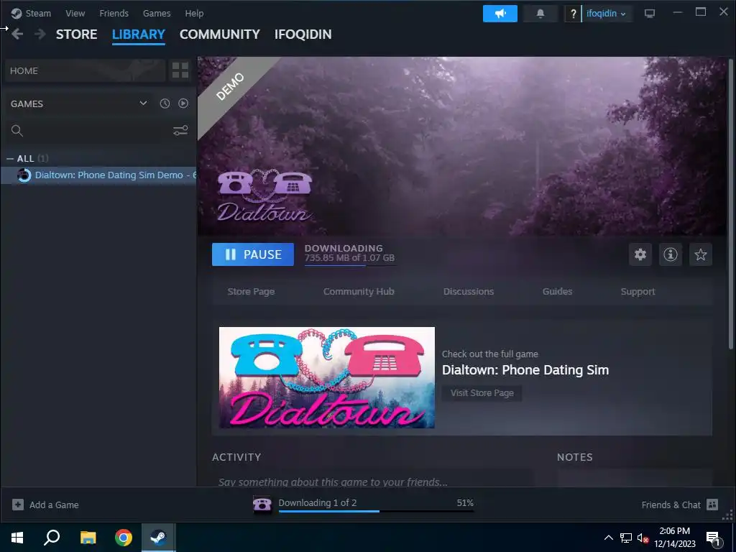Open the Store Page link
The height and width of the screenshot is (552, 736).
pyautogui.click(x=251, y=292)
